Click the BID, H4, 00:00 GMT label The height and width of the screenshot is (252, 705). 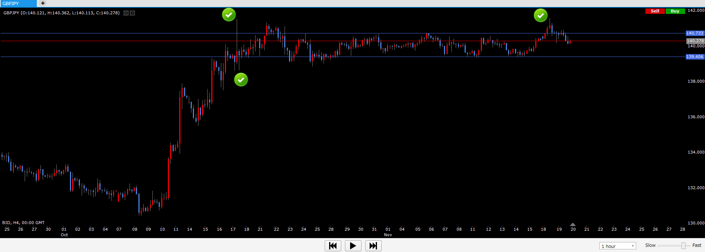(24, 223)
